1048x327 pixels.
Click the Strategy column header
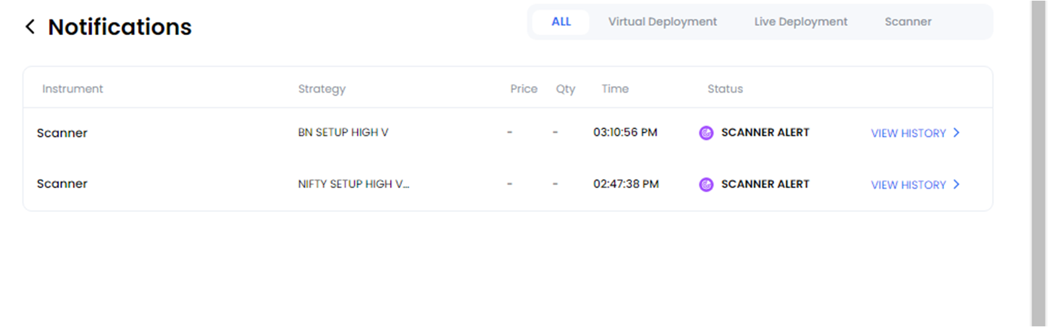(322, 89)
